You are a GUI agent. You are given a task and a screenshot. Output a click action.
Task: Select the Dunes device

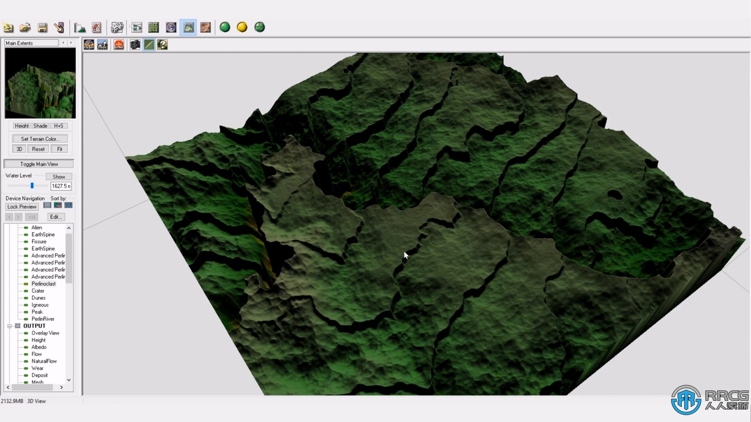point(38,298)
